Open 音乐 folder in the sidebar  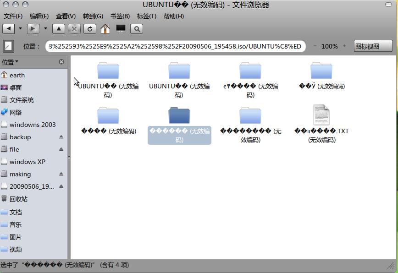(x=34, y=224)
